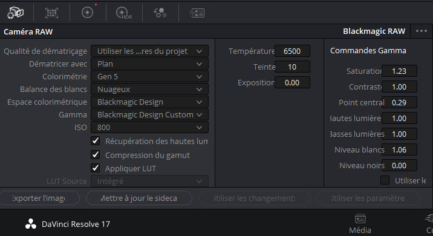Open the Colorimétrie Gen 5 dropdown
433x236 pixels.
click(149, 76)
